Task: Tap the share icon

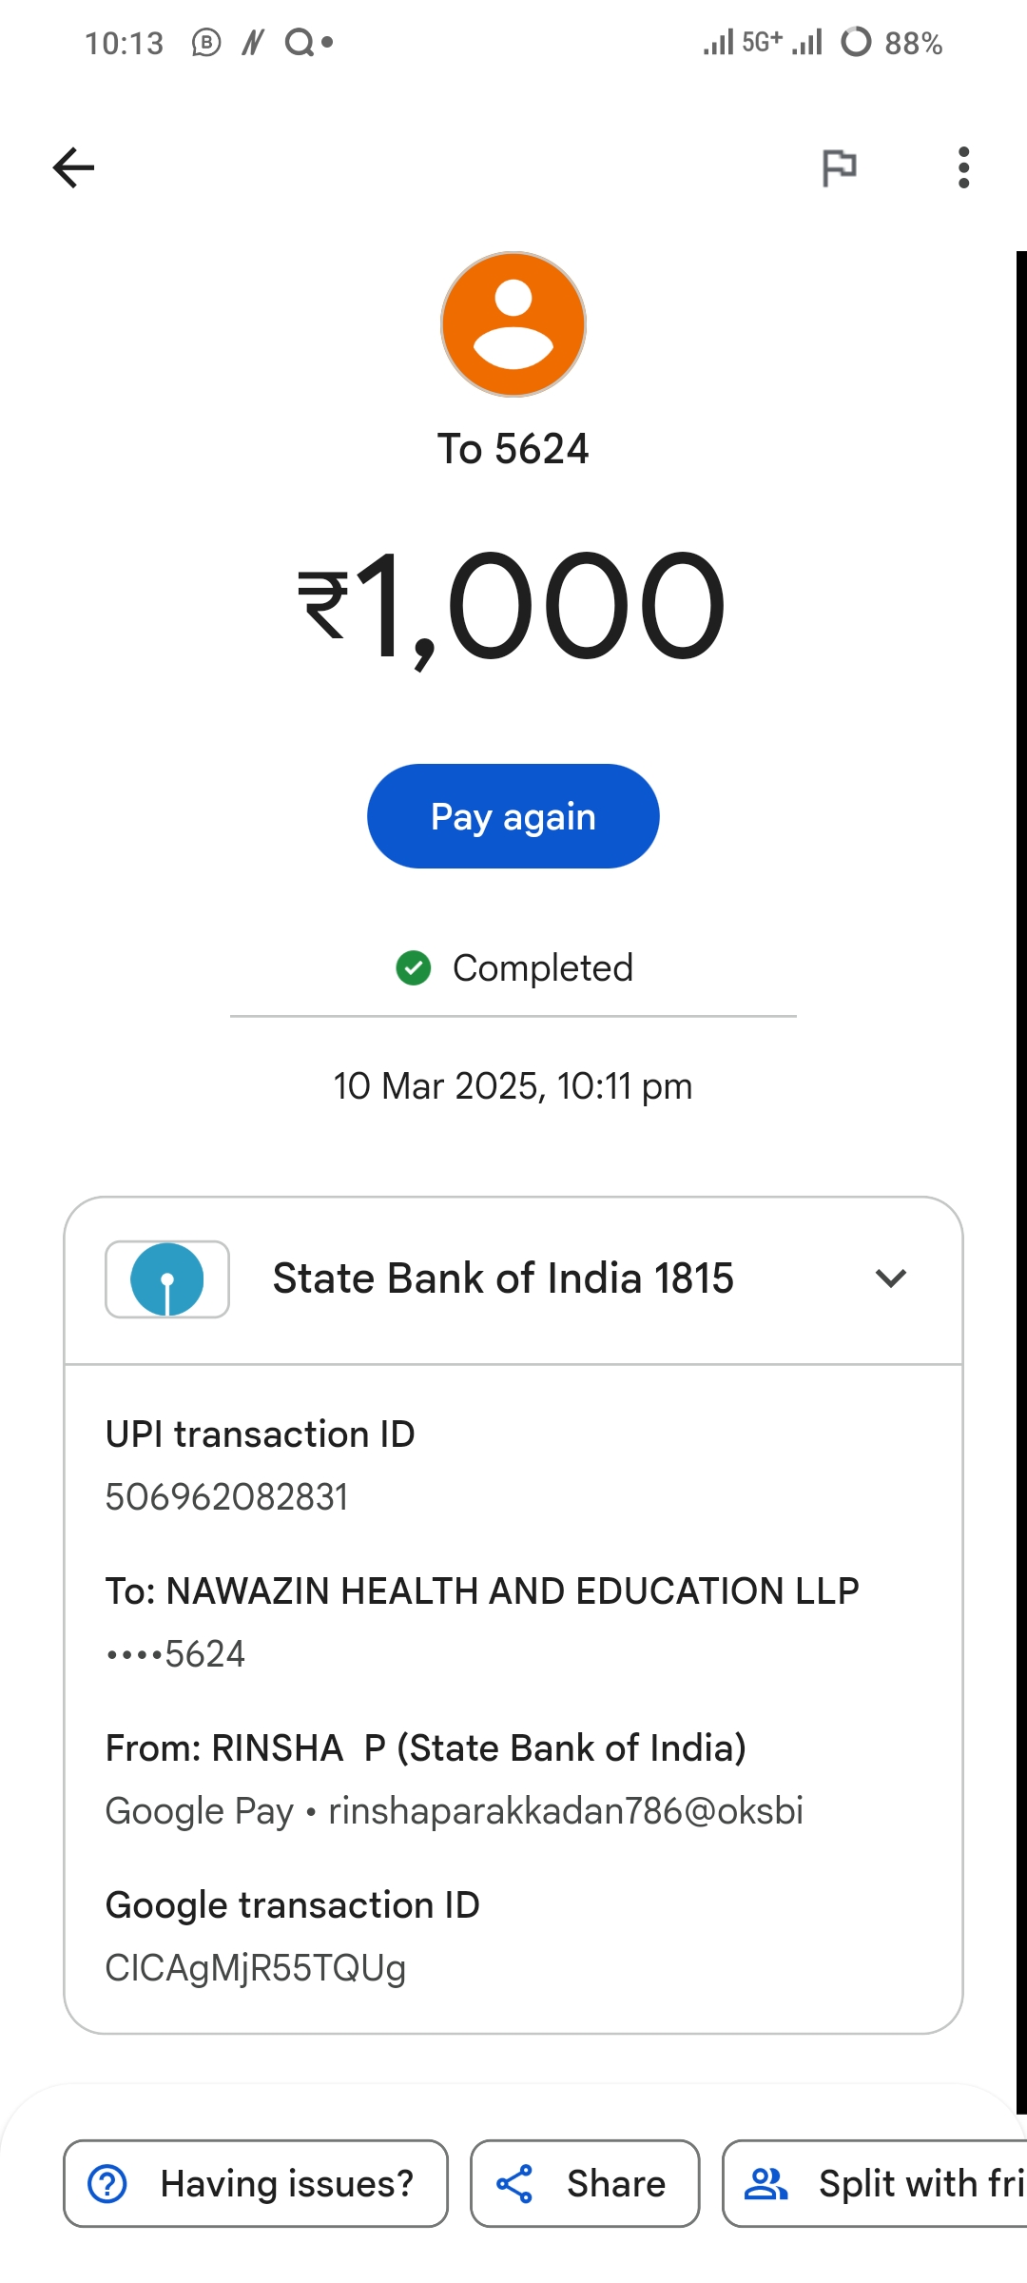Action: click(514, 2184)
